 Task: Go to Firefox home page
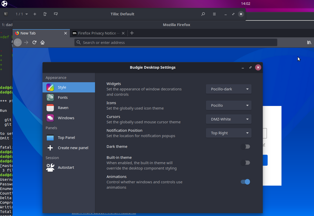point(43,42)
